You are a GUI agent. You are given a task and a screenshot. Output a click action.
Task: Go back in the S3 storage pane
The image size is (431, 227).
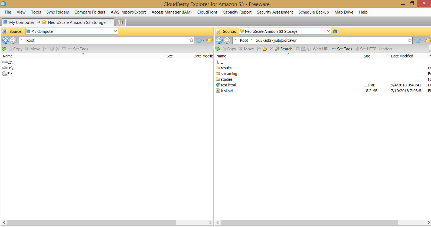(x=219, y=40)
